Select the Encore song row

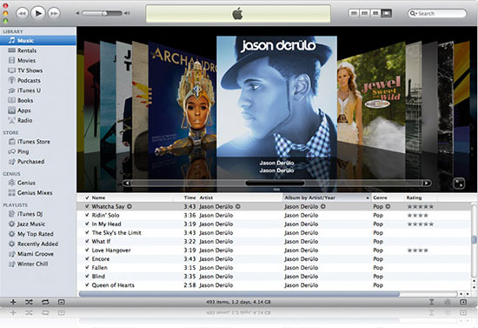pos(274,259)
